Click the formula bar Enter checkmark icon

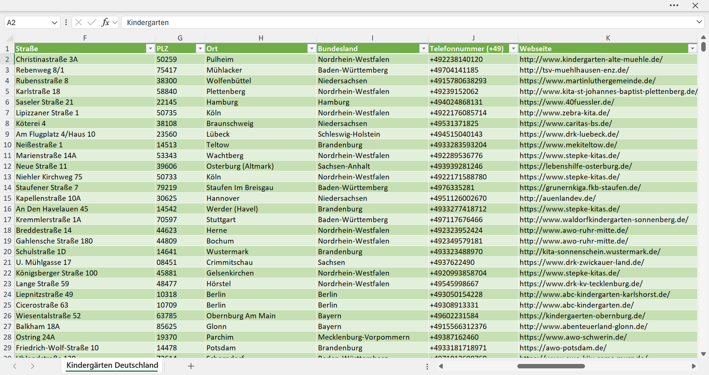92,23
